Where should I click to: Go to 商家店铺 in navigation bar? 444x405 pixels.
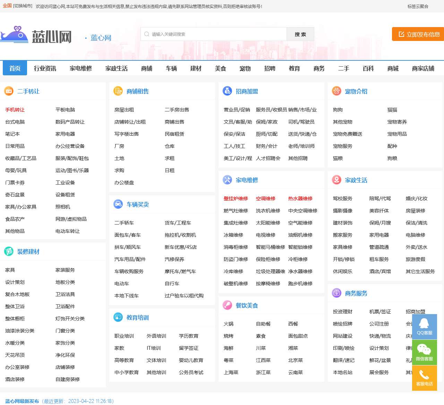(x=423, y=68)
